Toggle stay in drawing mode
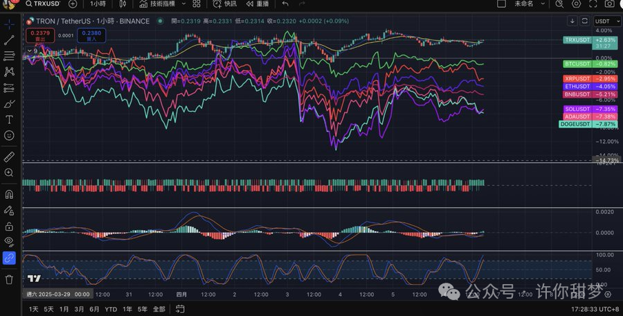 (x=9, y=210)
